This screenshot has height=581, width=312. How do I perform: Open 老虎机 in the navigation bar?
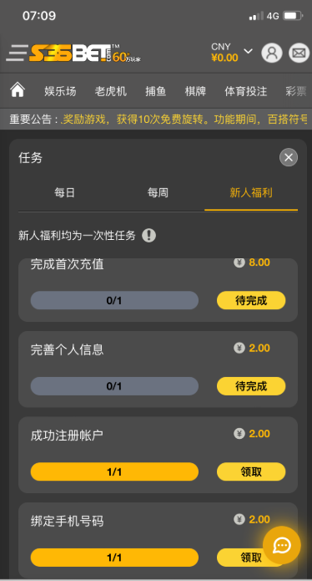coord(110,91)
